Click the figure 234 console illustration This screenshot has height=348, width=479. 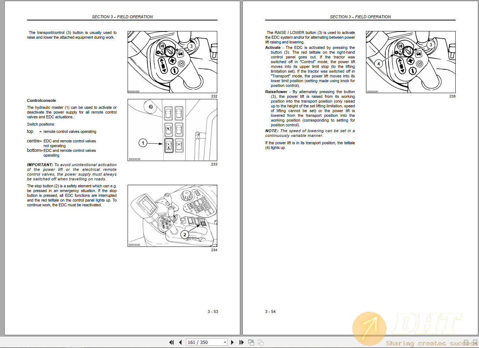(x=172, y=216)
